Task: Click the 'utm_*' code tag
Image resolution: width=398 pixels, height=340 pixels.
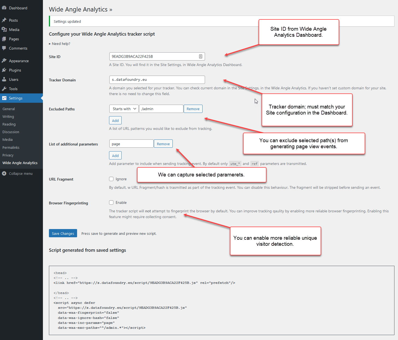Action: click(235, 164)
